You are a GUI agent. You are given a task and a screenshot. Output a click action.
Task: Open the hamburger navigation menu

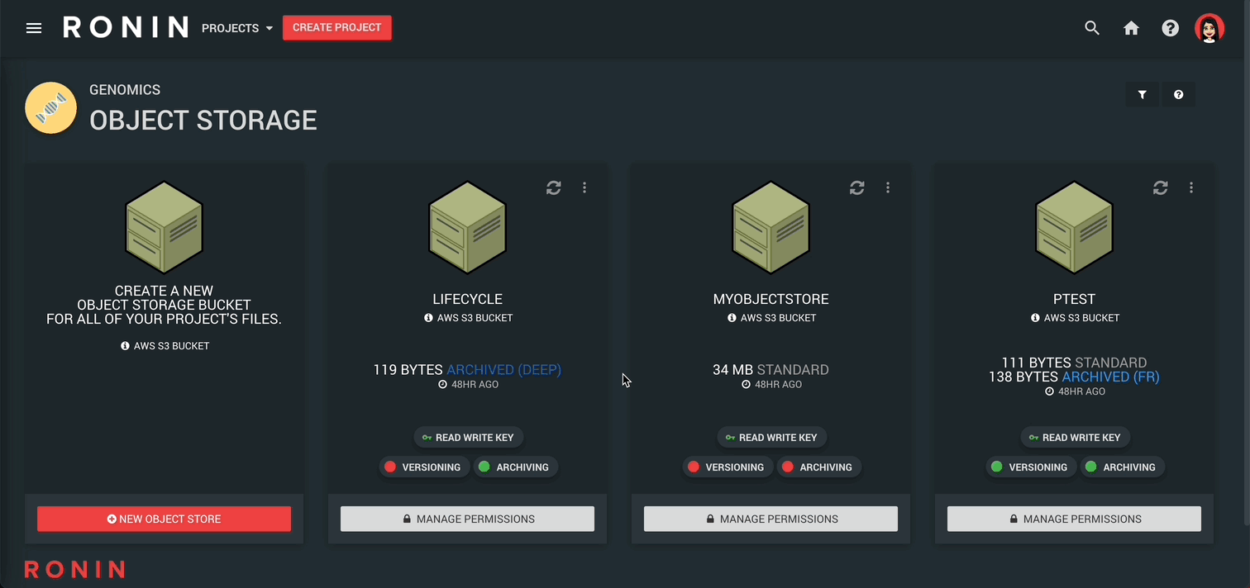click(34, 28)
